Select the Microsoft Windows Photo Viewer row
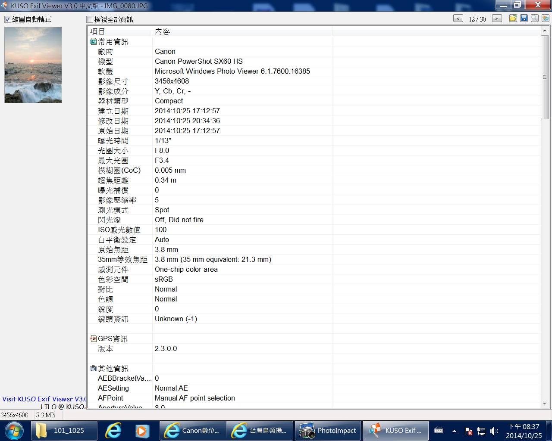The height and width of the screenshot is (441, 552). pyautogui.click(x=314, y=71)
